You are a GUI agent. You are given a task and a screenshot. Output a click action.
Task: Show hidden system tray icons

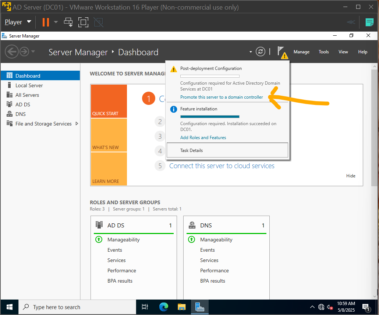tap(312, 307)
